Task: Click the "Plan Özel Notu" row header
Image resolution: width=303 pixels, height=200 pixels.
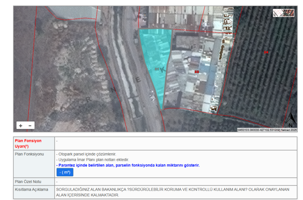Action: [28, 182]
